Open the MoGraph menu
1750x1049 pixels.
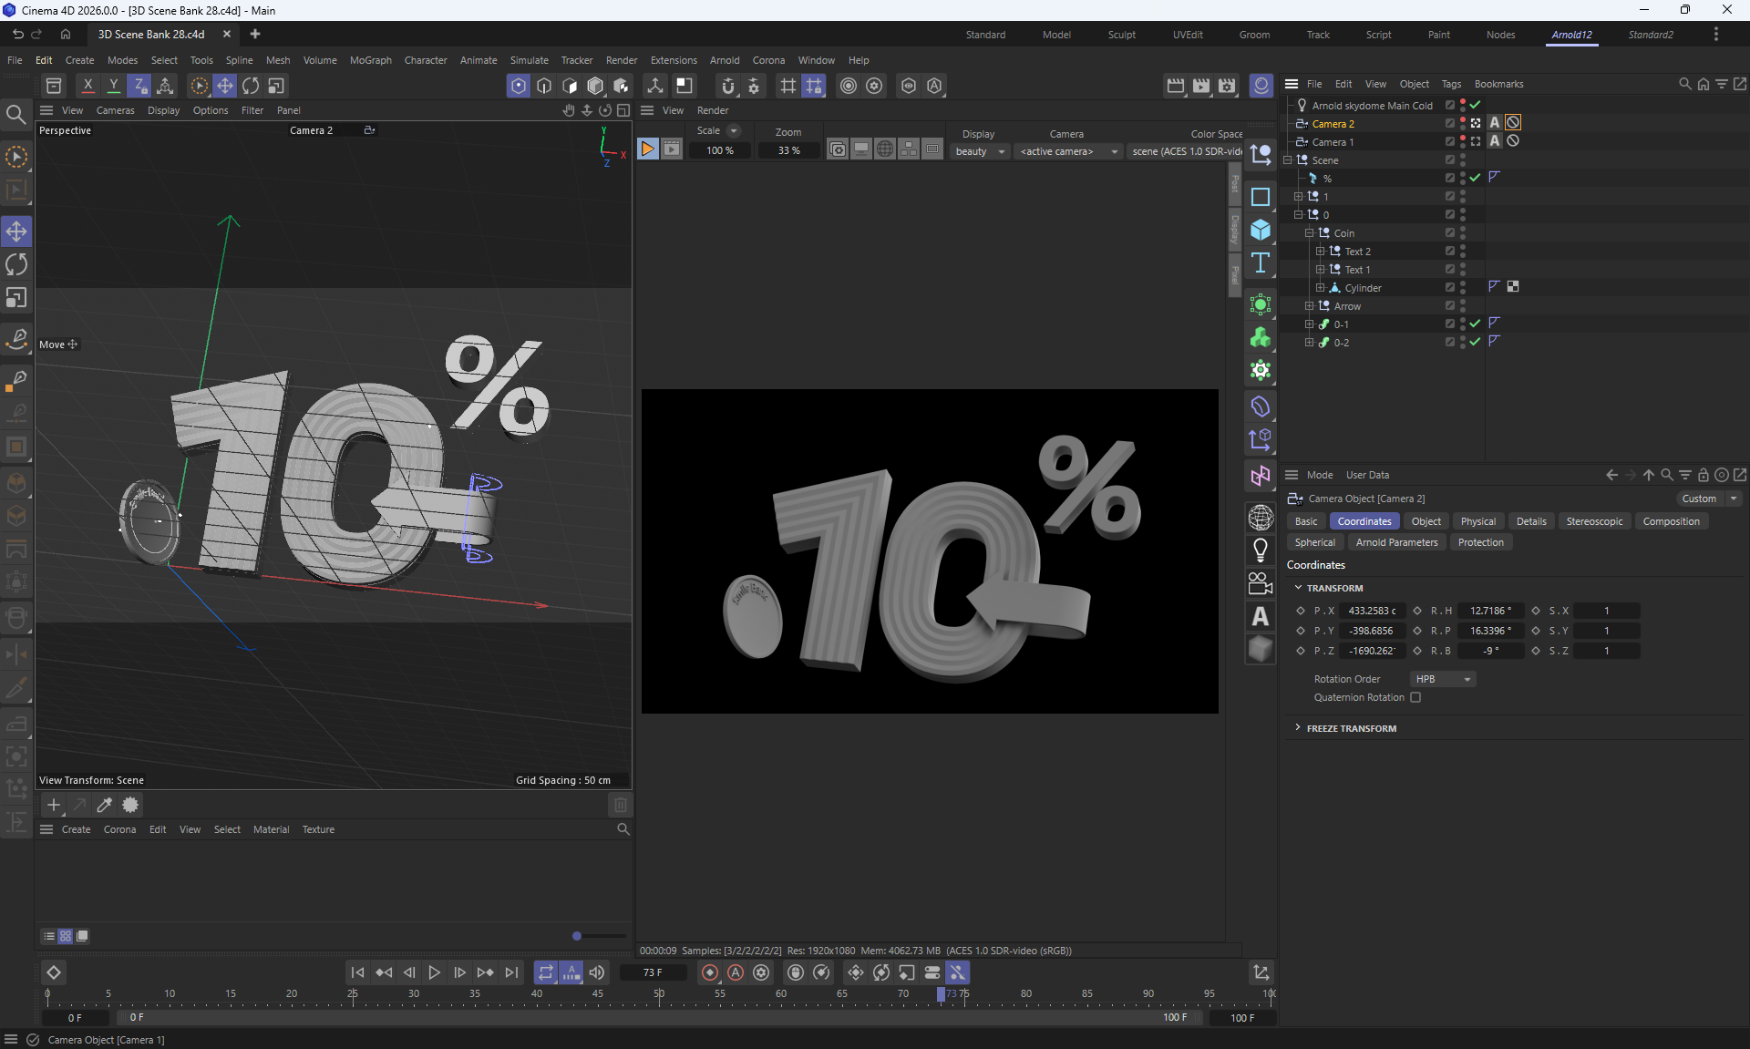pos(370,60)
